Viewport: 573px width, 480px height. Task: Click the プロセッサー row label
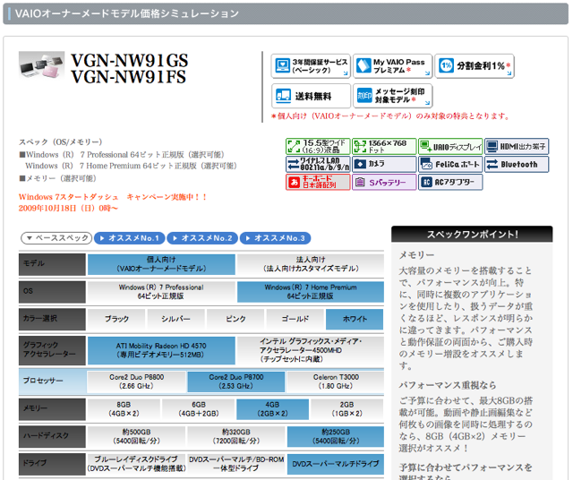click(52, 381)
